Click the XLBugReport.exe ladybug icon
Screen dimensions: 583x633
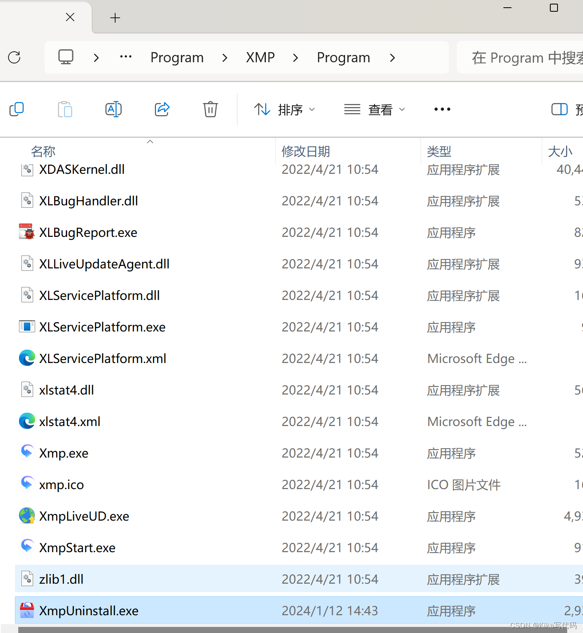point(27,232)
